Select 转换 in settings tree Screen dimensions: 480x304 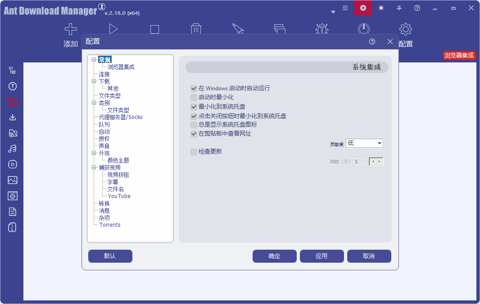(x=104, y=203)
